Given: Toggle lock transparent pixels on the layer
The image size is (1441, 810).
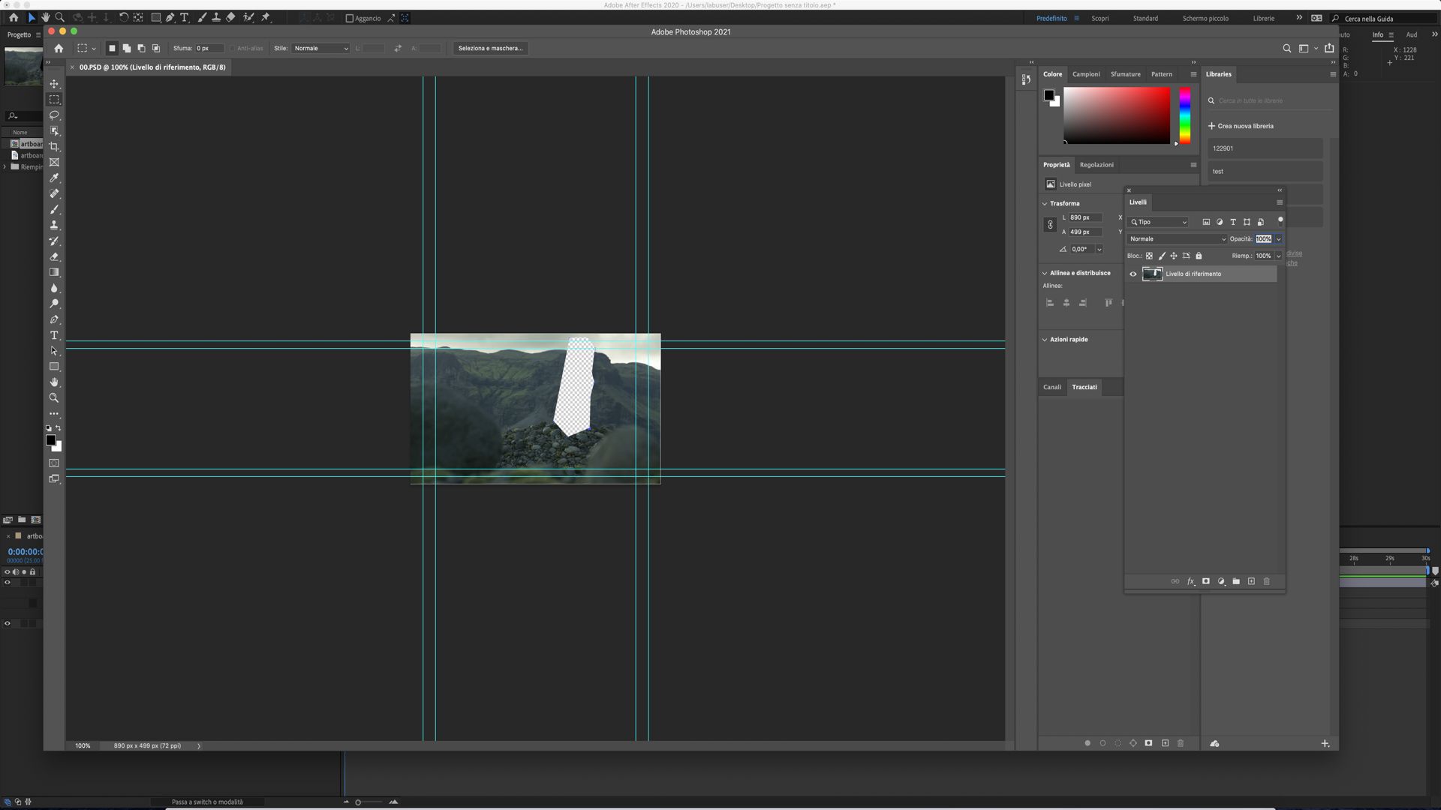Looking at the screenshot, I should coord(1150,256).
